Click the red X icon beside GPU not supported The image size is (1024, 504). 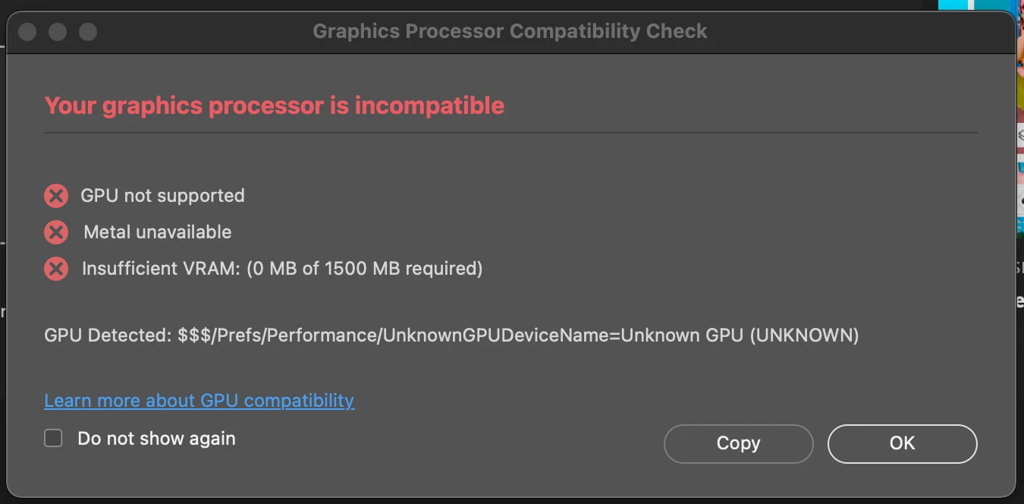55,196
